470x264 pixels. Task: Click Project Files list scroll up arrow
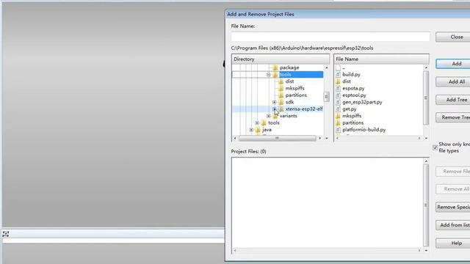(x=426, y=161)
